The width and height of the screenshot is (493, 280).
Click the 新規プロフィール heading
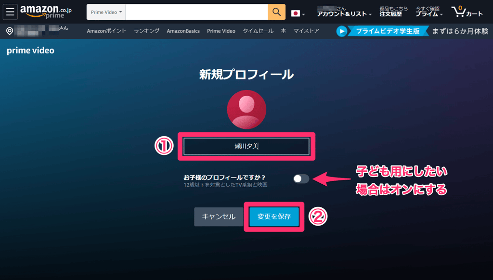point(246,75)
